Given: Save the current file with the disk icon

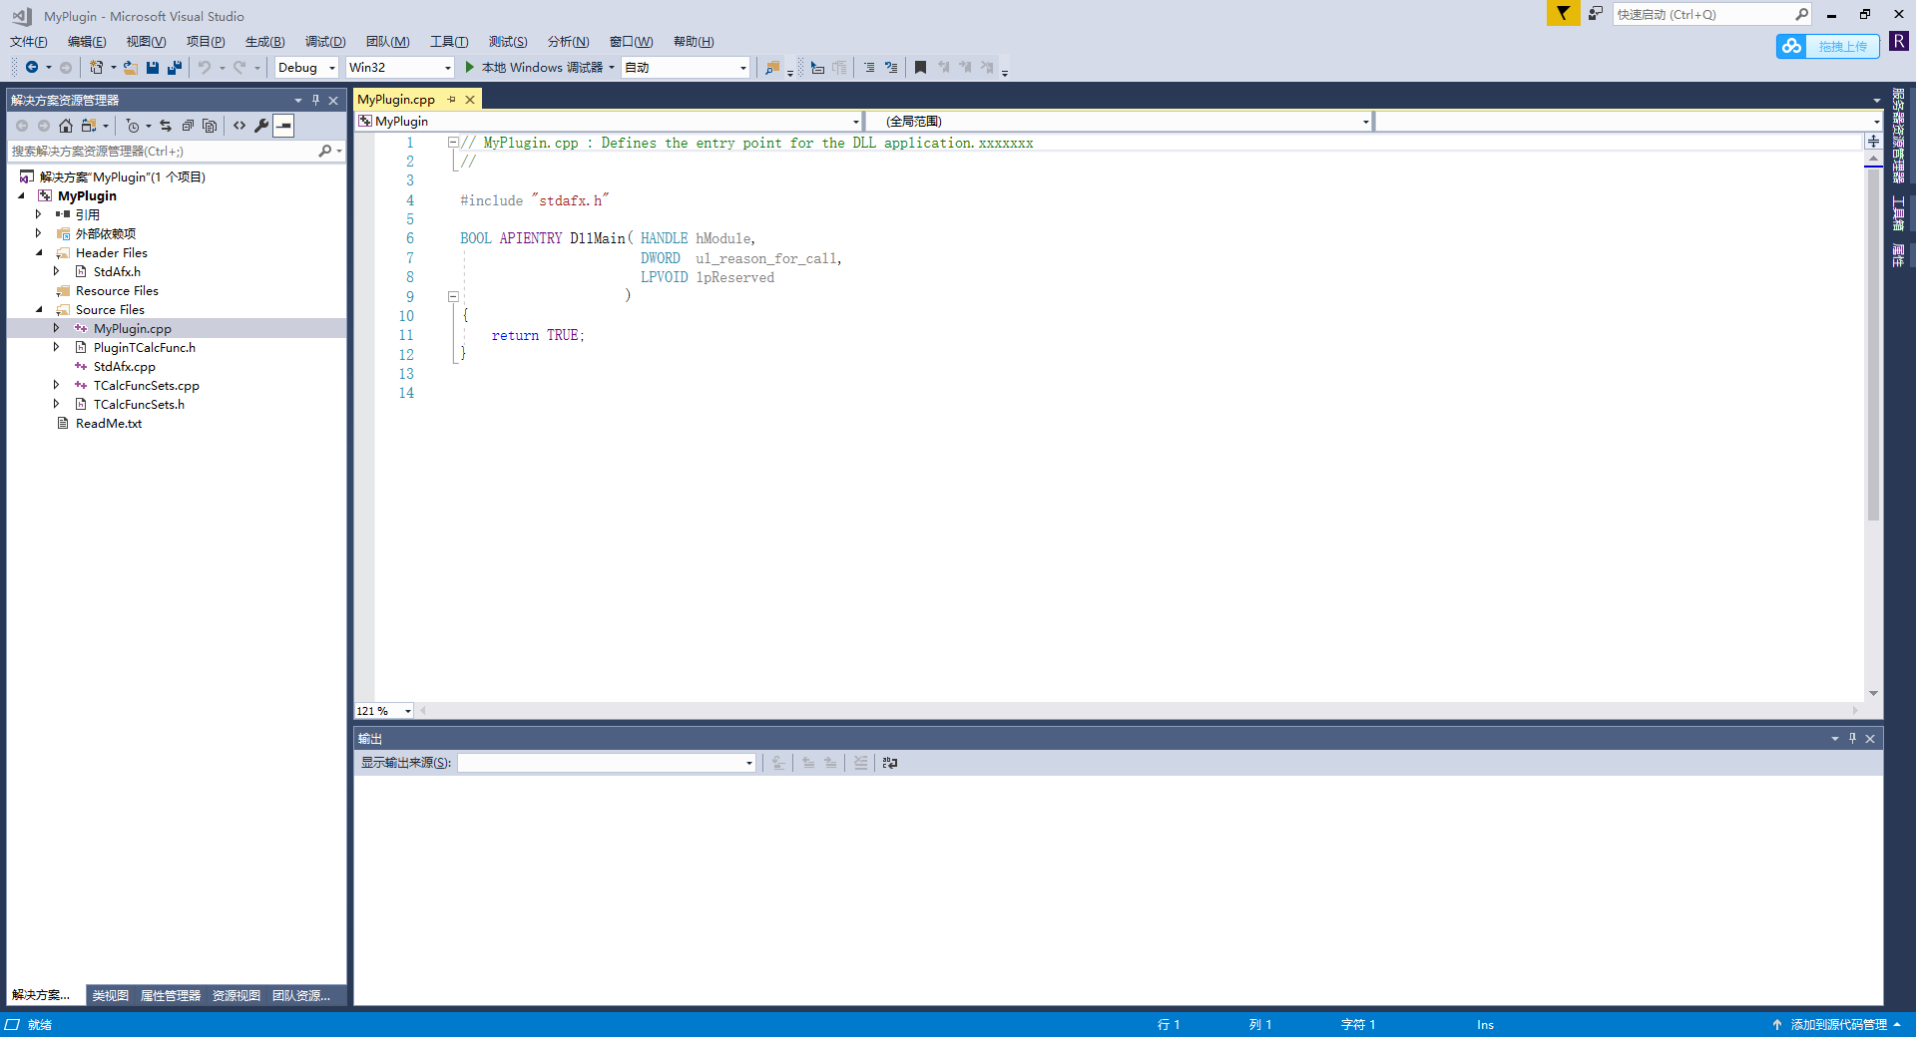Looking at the screenshot, I should [153, 68].
